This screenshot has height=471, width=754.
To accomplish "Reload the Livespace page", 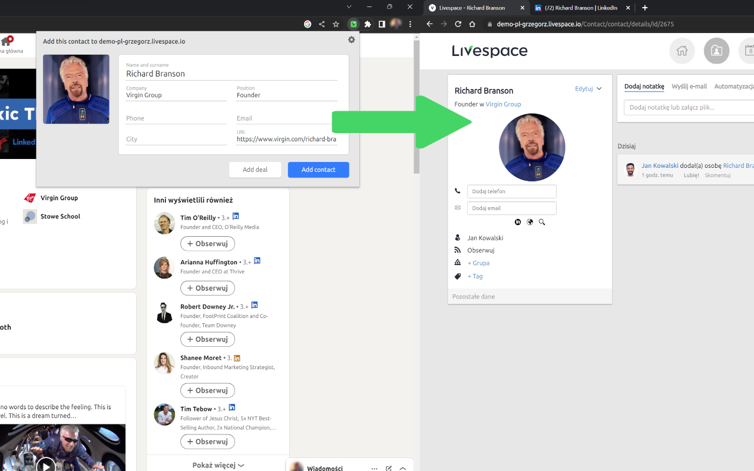I will [x=458, y=24].
